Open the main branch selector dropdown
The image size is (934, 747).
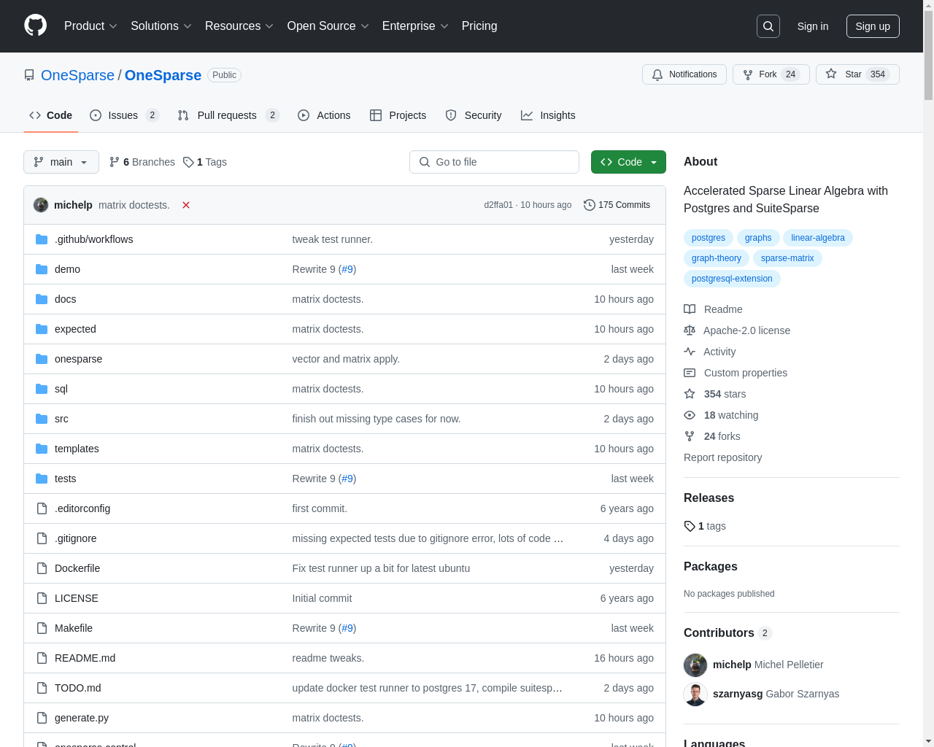click(x=61, y=162)
